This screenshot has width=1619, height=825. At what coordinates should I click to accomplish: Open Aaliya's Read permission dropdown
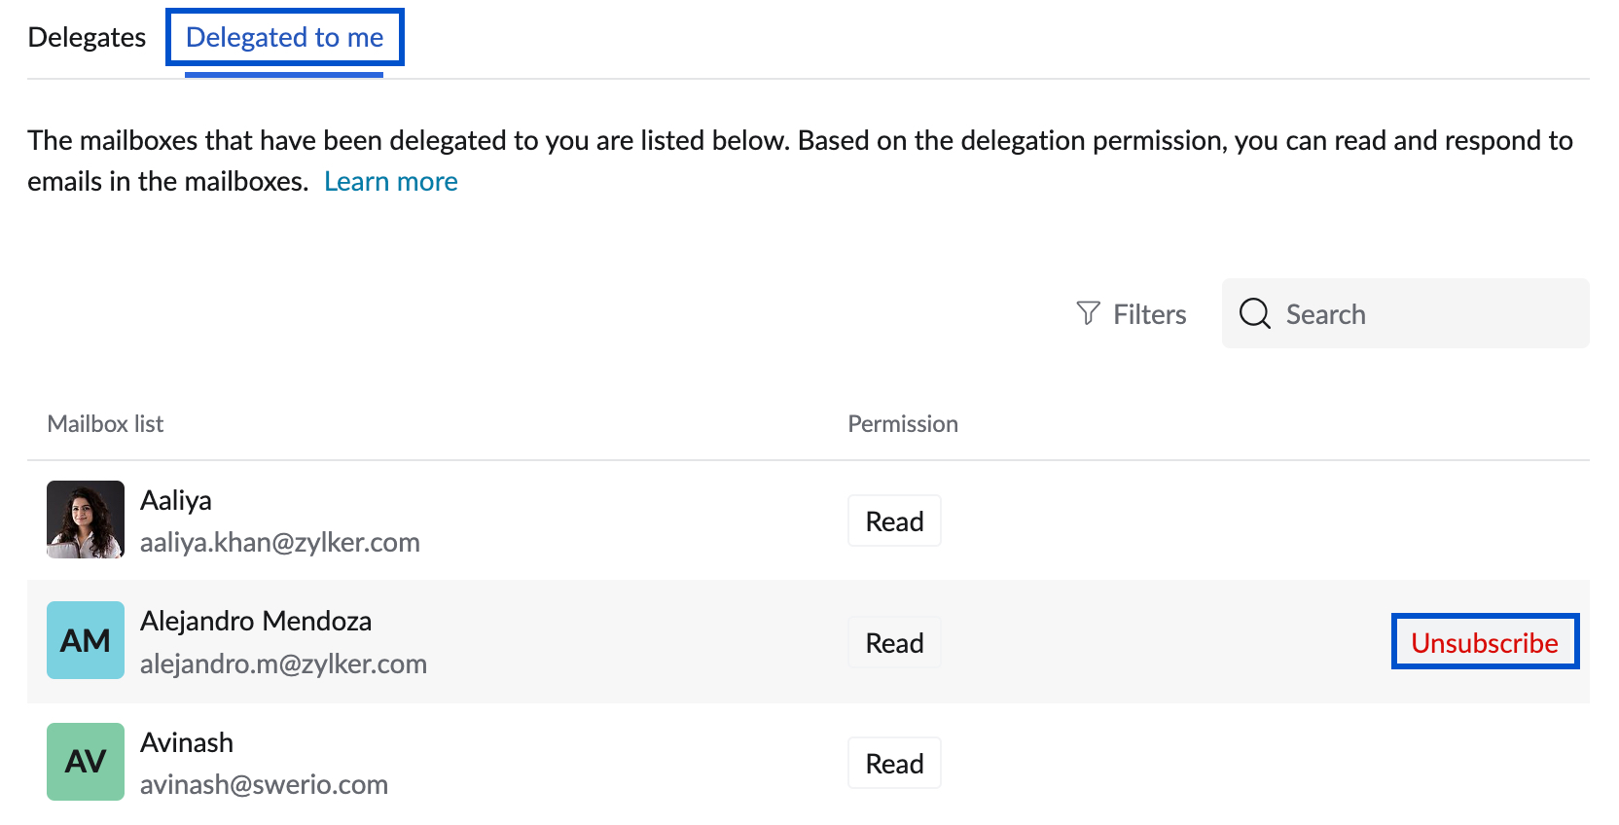[894, 521]
